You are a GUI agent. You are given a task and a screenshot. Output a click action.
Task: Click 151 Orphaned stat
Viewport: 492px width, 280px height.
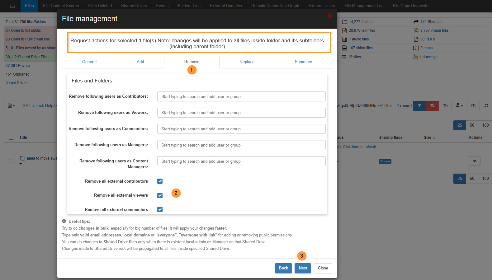(17, 74)
